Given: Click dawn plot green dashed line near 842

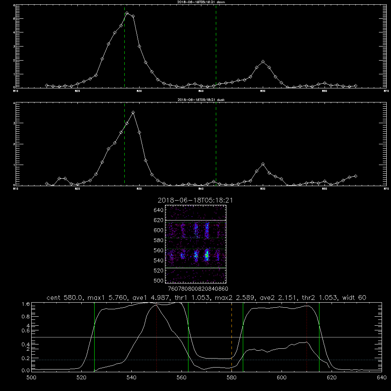Looking at the screenshot, I should tap(216, 46).
